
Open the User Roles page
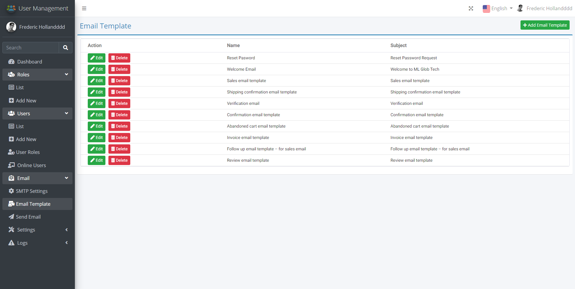(x=37, y=152)
